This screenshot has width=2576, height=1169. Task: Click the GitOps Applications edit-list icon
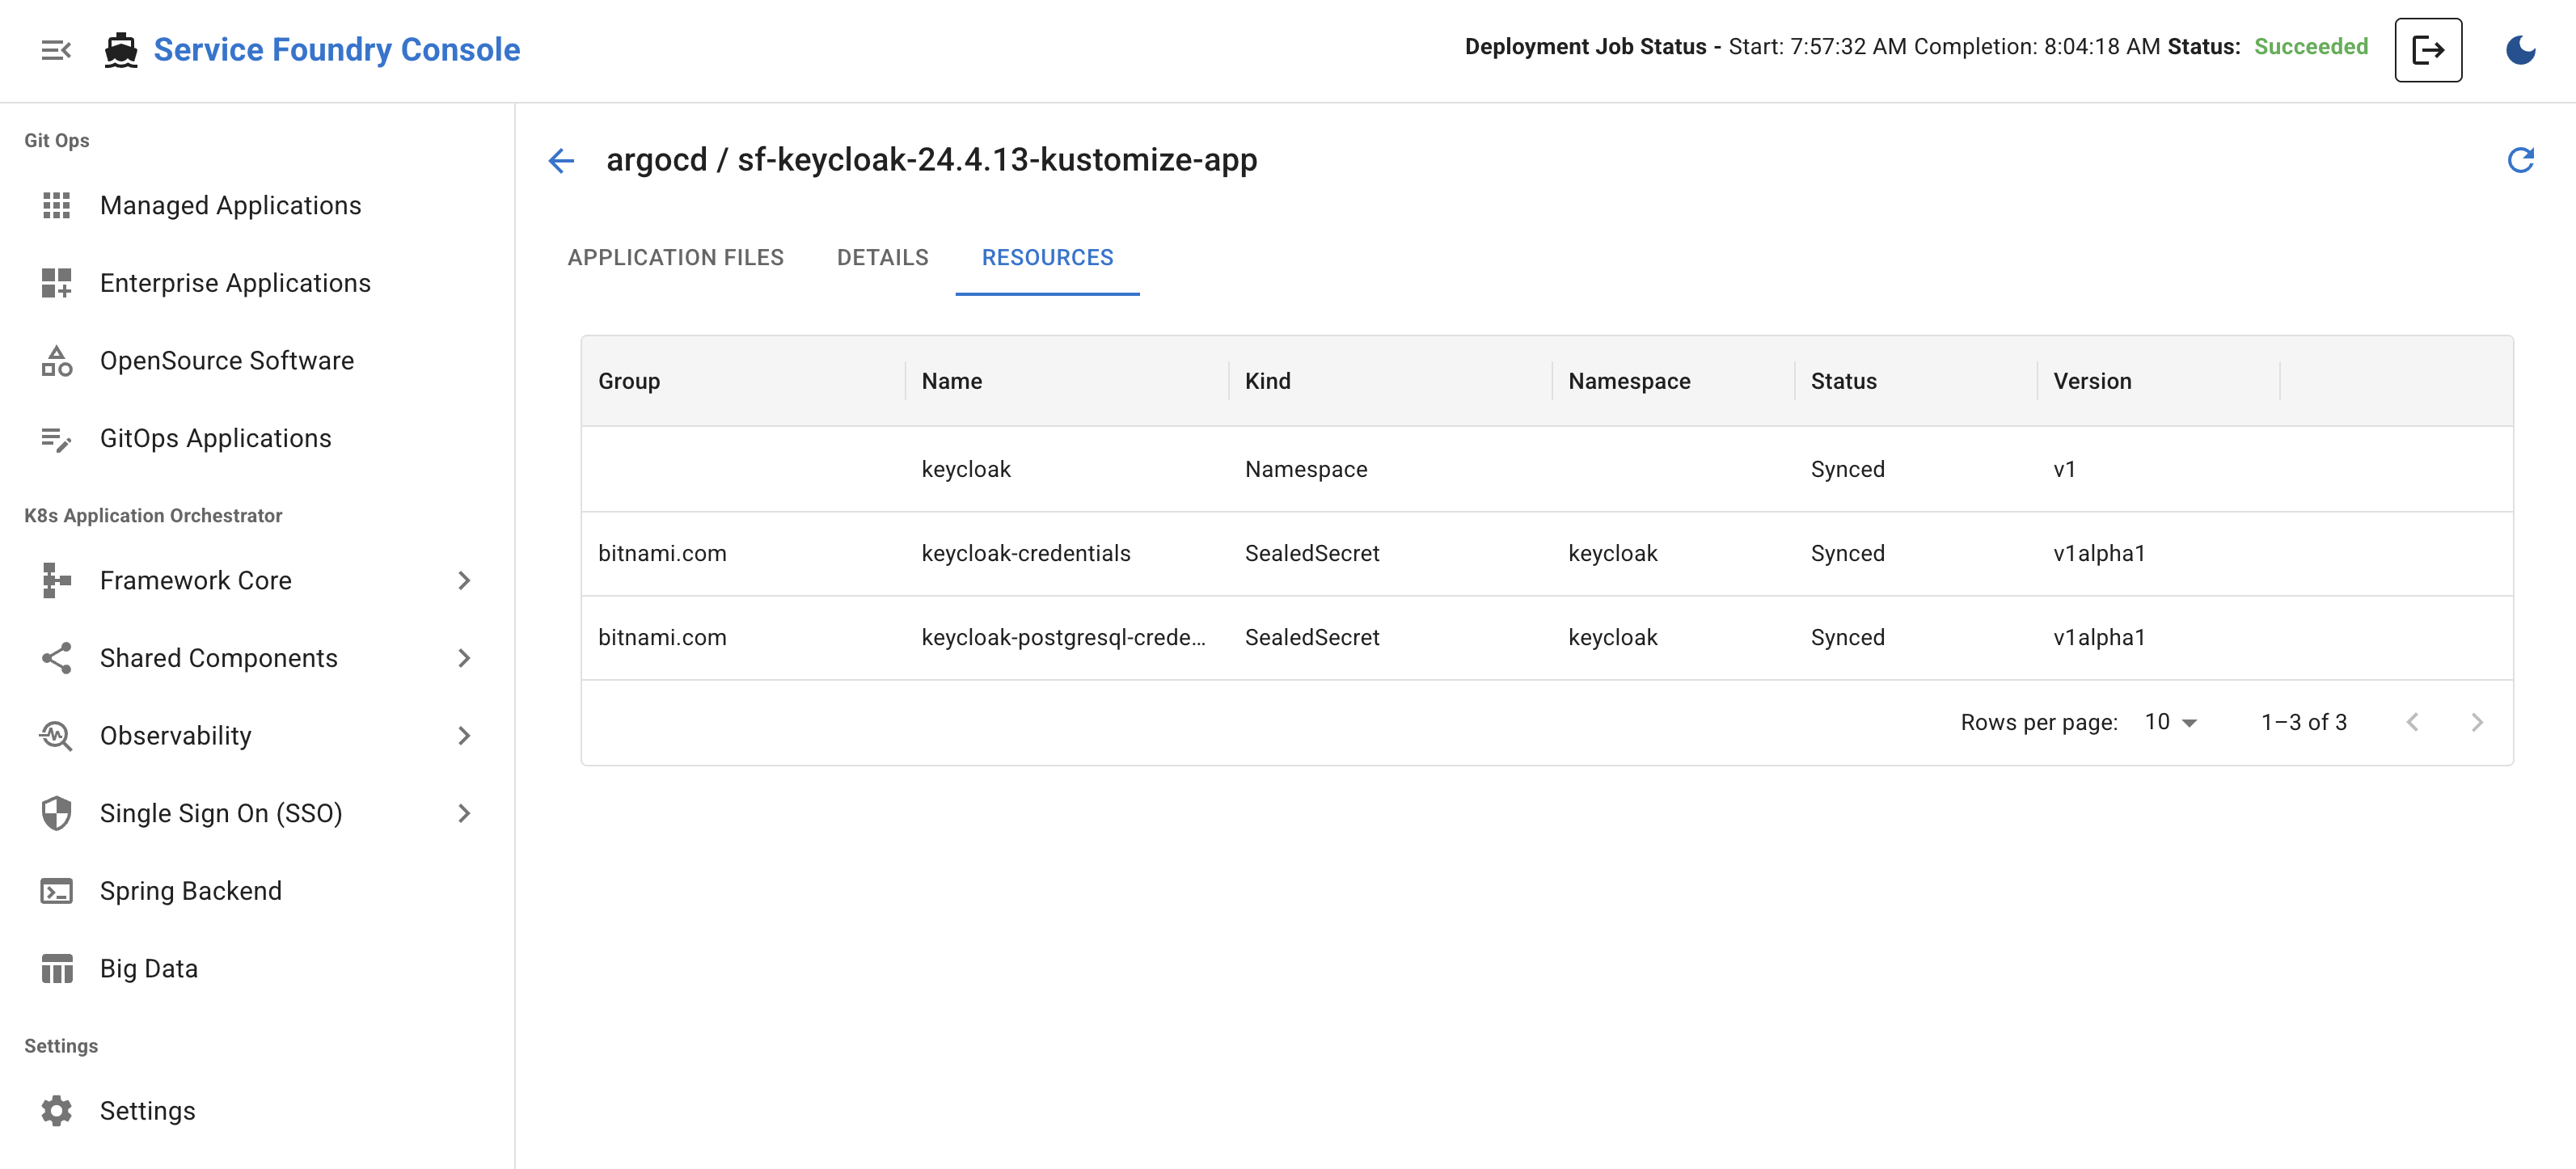(x=57, y=439)
